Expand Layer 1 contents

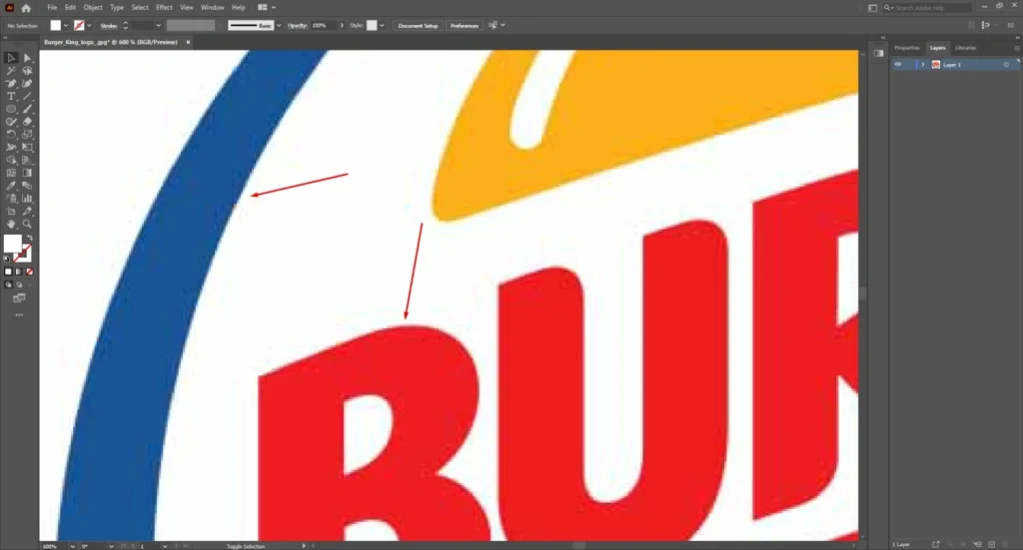[922, 65]
